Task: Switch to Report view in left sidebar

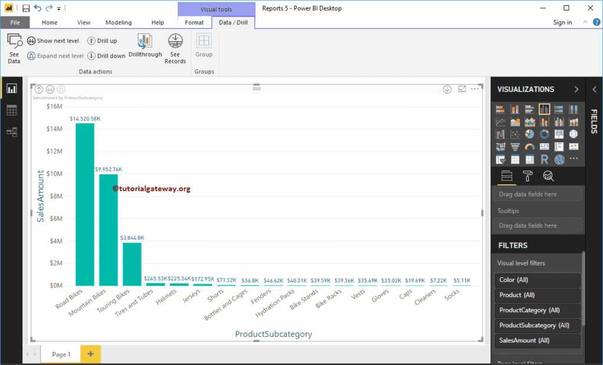Action: pos(12,89)
